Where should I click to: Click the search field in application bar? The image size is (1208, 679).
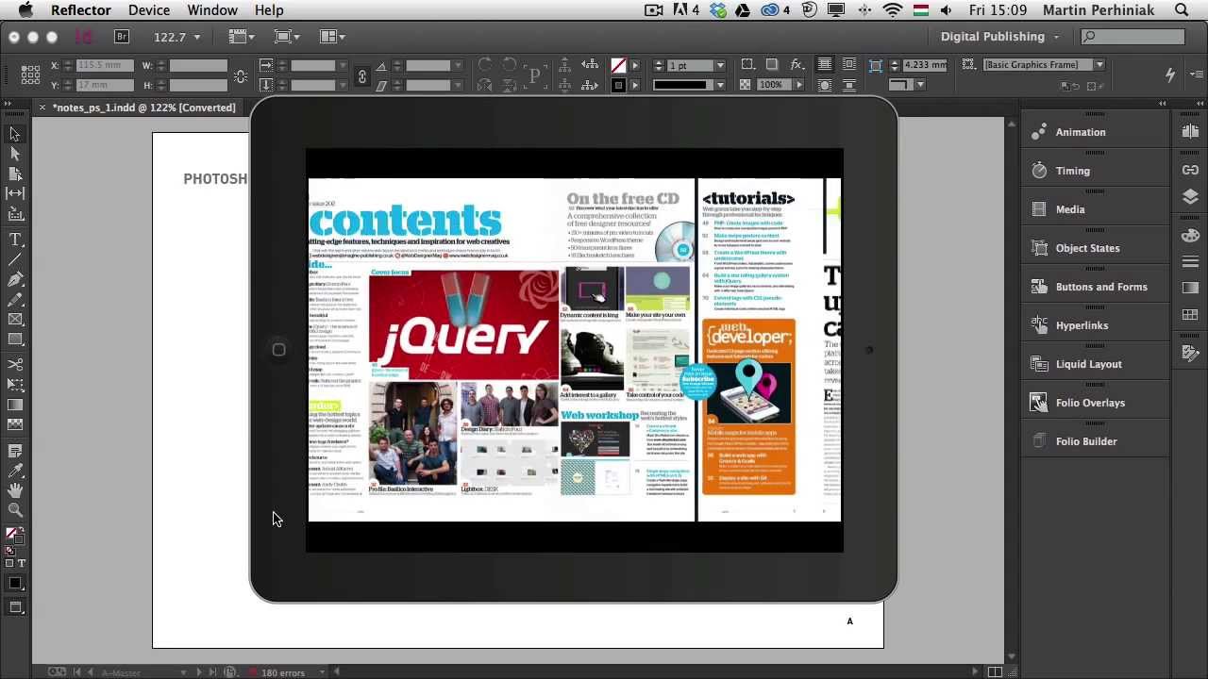[x=1132, y=37]
